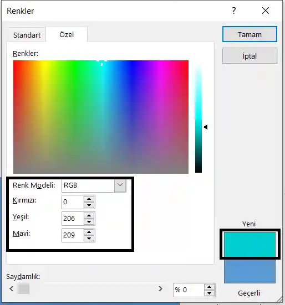
Task: Click the Kırmızı value field
Action: coord(73,202)
